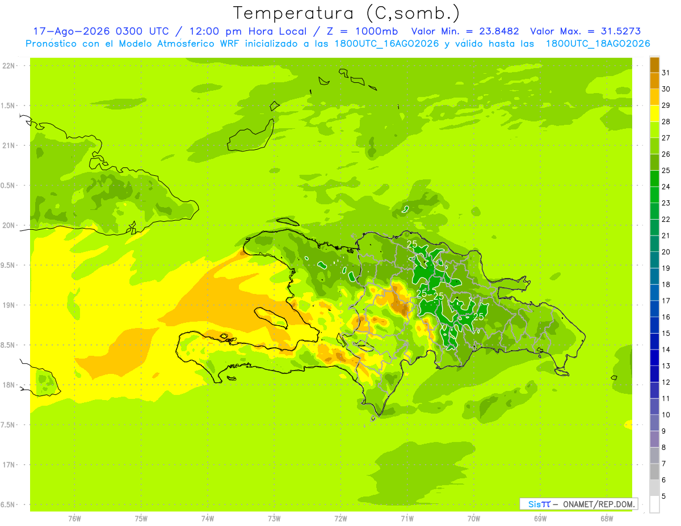Click the "SisTT" logo text
This screenshot has width=681, height=526.
click(x=539, y=504)
